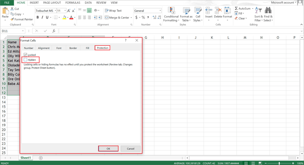304x165 pixels.
Task: Uncheck the Locked checkbox
Action: pos(26,54)
